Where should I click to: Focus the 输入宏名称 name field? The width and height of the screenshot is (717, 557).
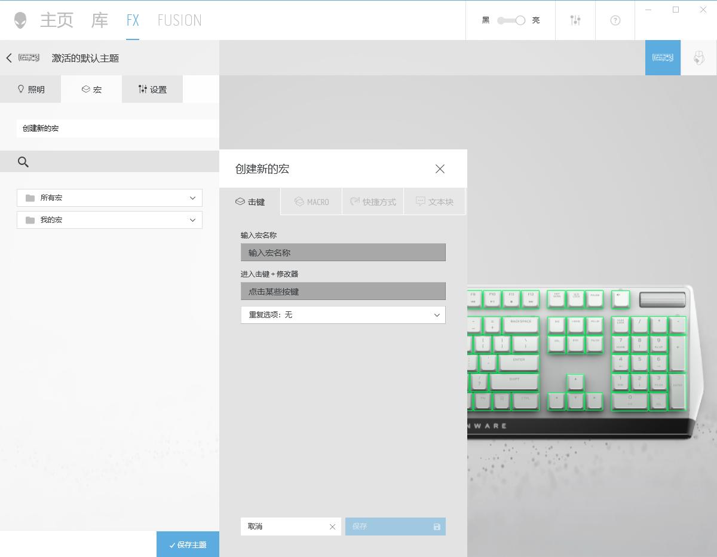pyautogui.click(x=343, y=252)
